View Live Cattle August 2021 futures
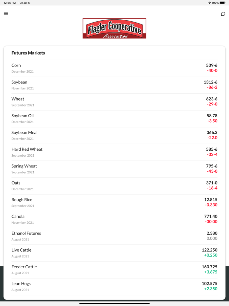The height and width of the screenshot is (306, 229). coord(114,253)
